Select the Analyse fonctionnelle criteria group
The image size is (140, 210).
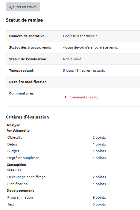click(18, 128)
